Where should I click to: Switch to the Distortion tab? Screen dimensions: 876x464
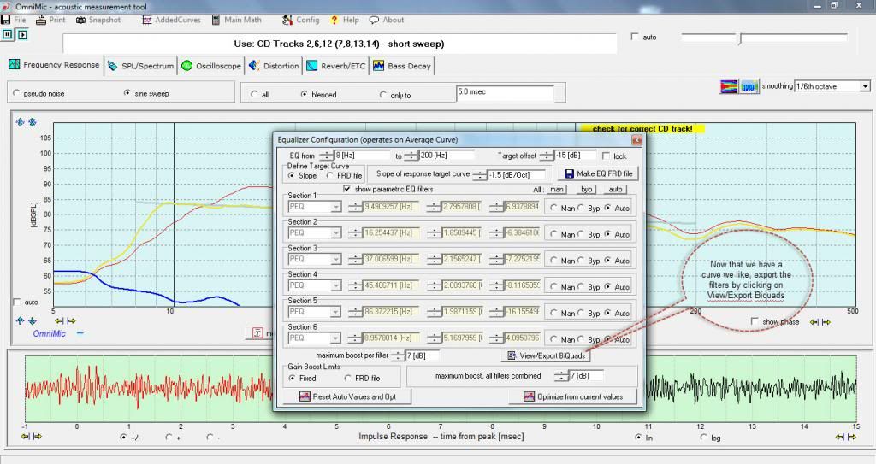tap(274, 65)
